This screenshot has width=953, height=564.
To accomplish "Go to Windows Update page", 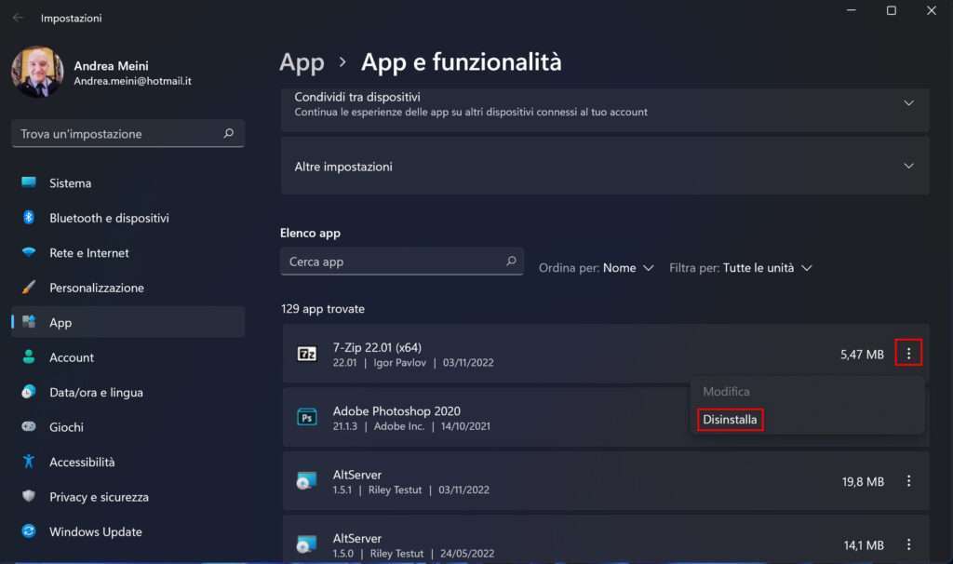I will click(x=128, y=531).
